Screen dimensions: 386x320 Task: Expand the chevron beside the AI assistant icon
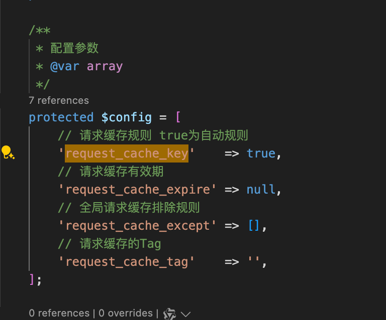(x=185, y=314)
